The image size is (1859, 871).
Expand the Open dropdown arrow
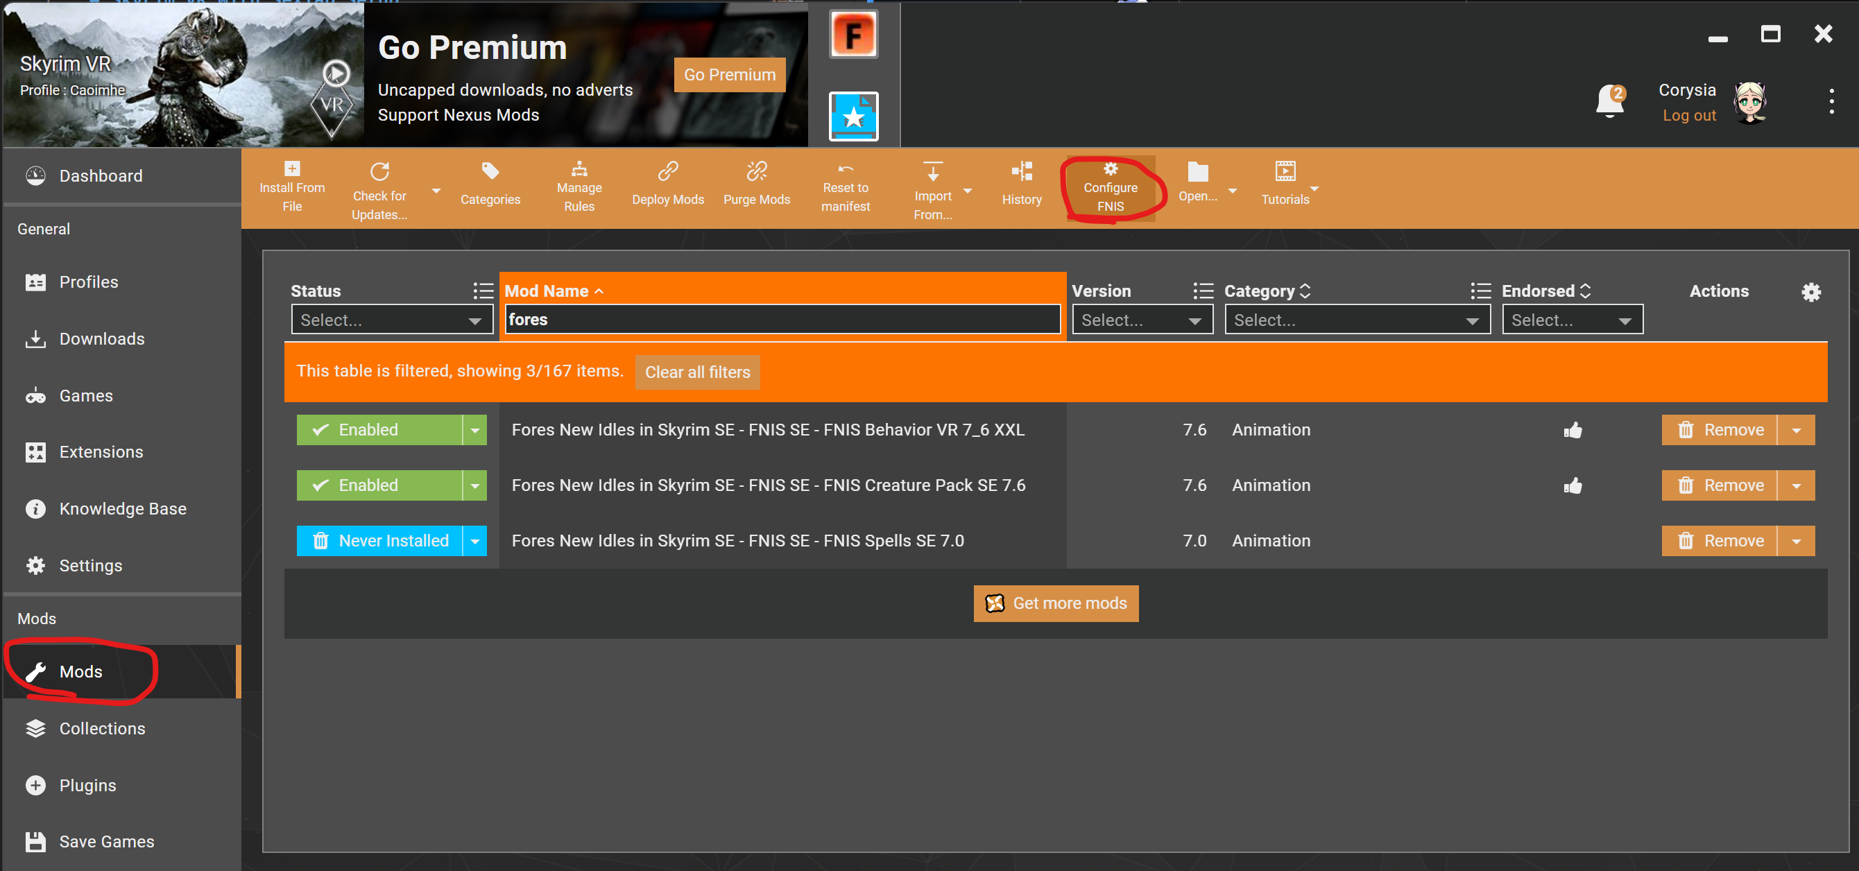pyautogui.click(x=1233, y=191)
